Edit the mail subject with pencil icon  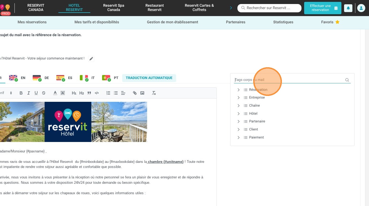pyautogui.click(x=91, y=59)
